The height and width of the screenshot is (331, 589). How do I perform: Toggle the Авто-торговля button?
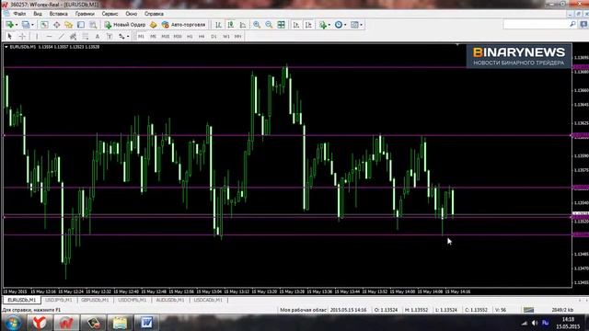(x=184, y=25)
